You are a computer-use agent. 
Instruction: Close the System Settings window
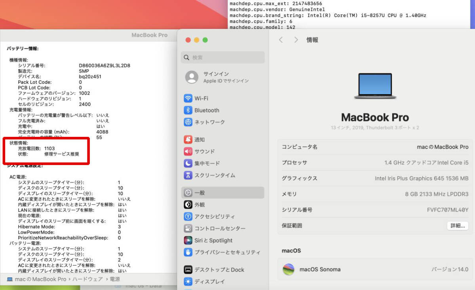[188, 40]
